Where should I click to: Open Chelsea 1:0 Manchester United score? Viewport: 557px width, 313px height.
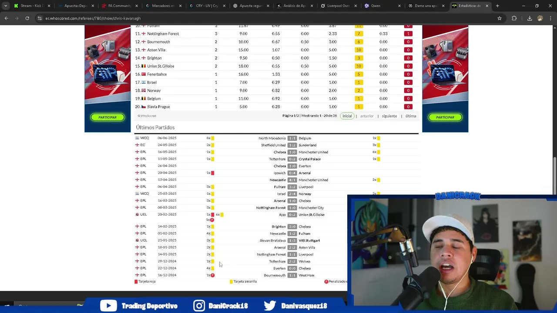(292, 152)
